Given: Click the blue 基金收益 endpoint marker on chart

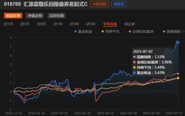Looking at the screenshot, I should point(178,43).
